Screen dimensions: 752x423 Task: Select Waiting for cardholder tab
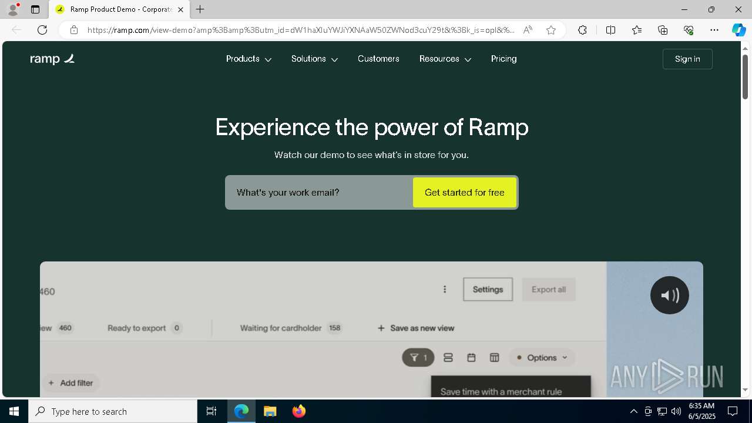tap(291, 328)
